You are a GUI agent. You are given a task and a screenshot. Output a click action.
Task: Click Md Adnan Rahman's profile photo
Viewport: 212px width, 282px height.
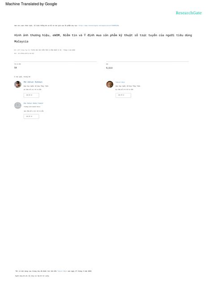(18, 84)
